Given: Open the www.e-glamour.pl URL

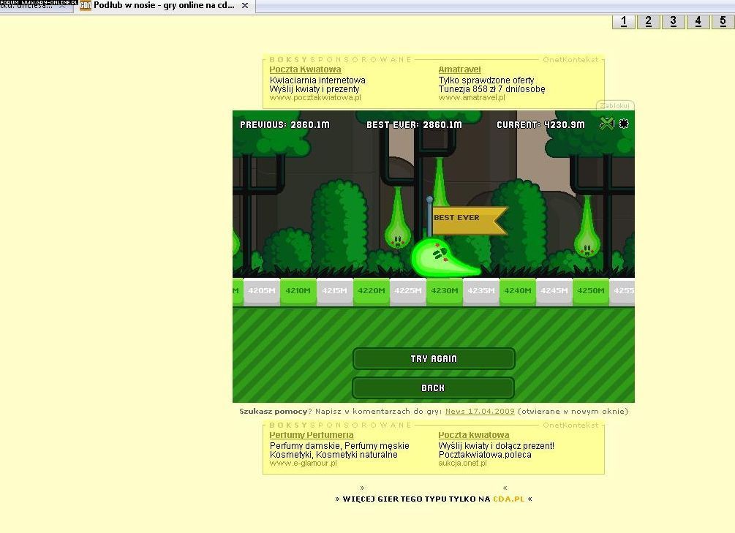Looking at the screenshot, I should (304, 463).
